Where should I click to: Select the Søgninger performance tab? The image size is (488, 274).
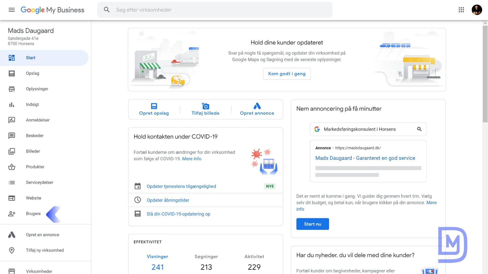(206, 262)
